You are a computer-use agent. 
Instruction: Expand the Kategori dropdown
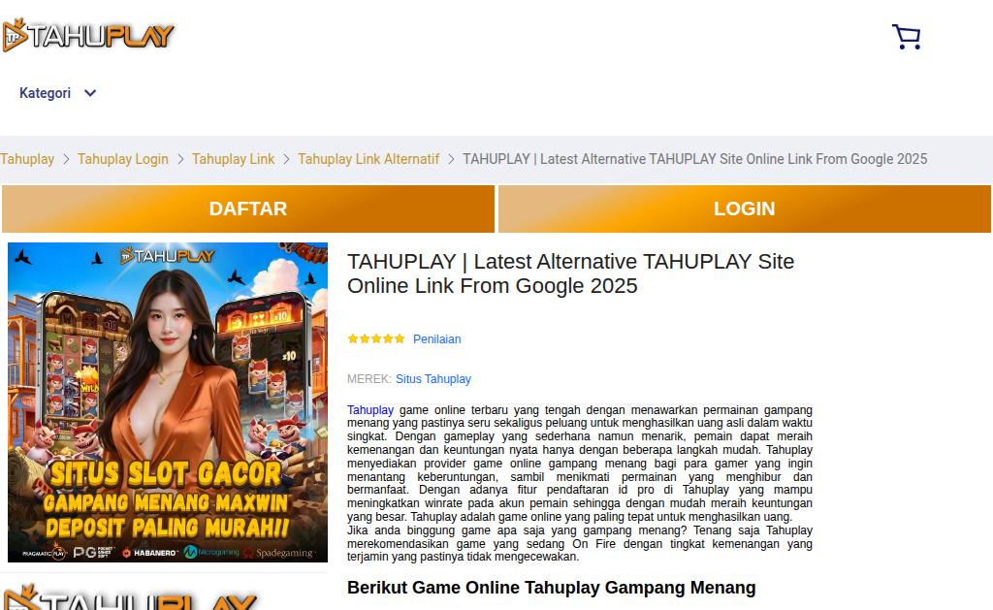(57, 93)
